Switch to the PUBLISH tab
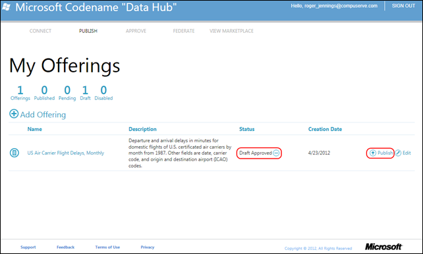Image resolution: width=423 pixels, height=254 pixels. point(88,31)
